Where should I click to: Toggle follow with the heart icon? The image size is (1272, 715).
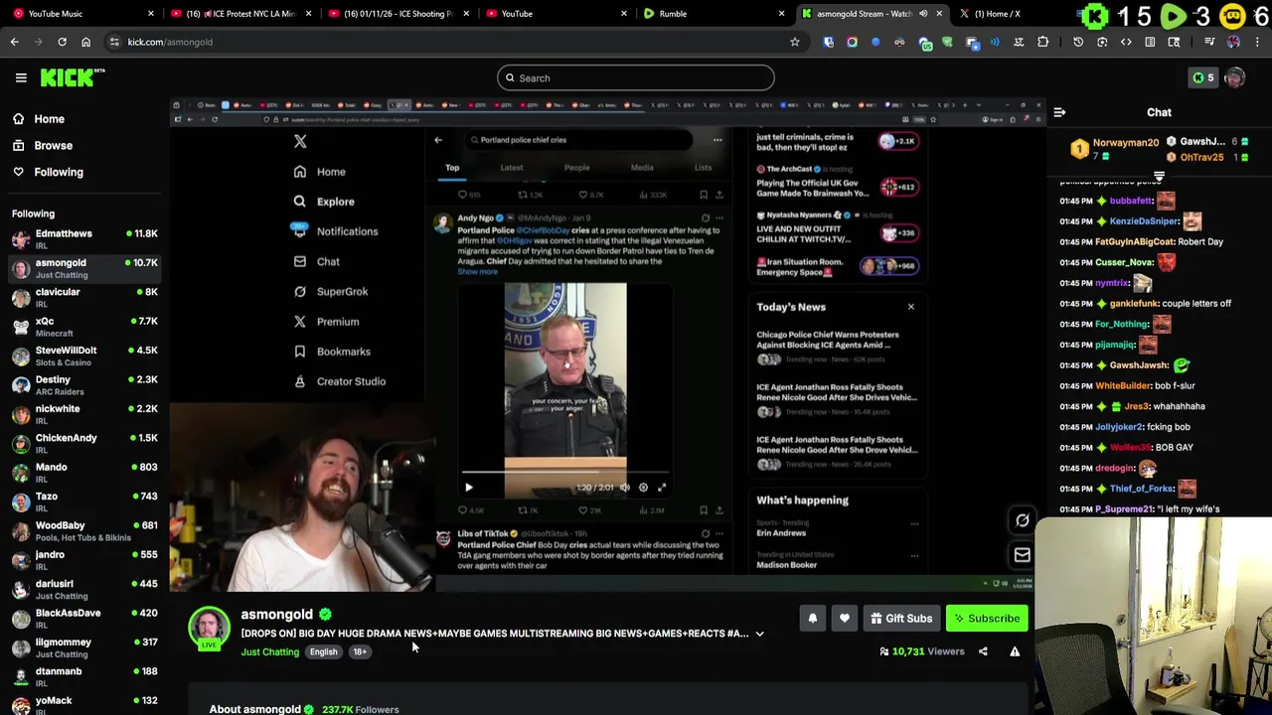[844, 619]
